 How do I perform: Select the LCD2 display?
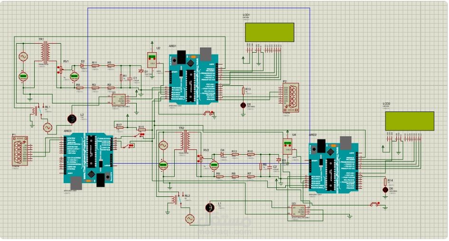(x=410, y=121)
